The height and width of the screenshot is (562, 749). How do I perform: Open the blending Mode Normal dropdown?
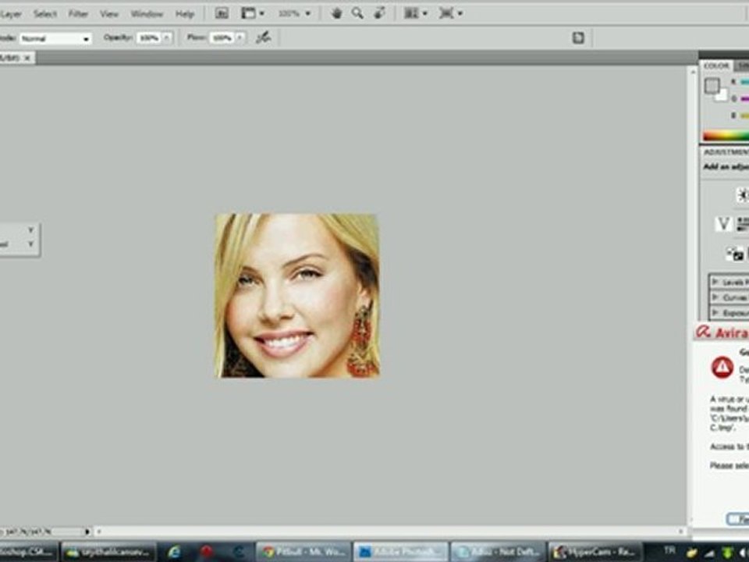(55, 38)
